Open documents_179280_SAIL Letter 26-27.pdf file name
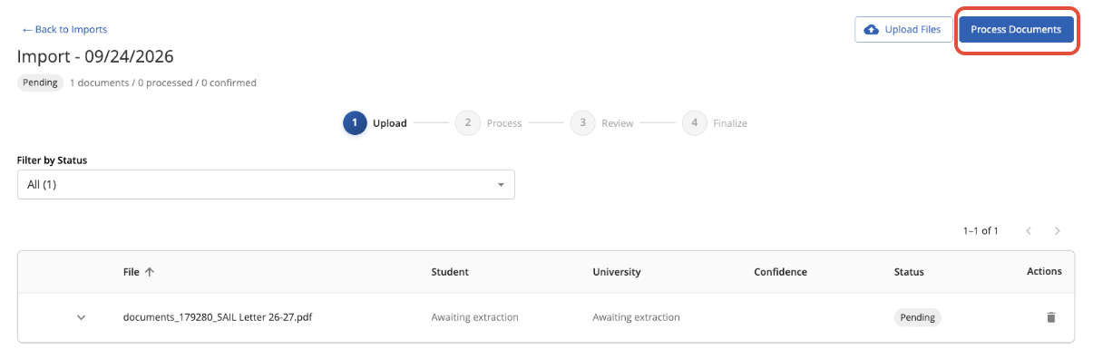This screenshot has height=359, width=1093. [x=218, y=317]
